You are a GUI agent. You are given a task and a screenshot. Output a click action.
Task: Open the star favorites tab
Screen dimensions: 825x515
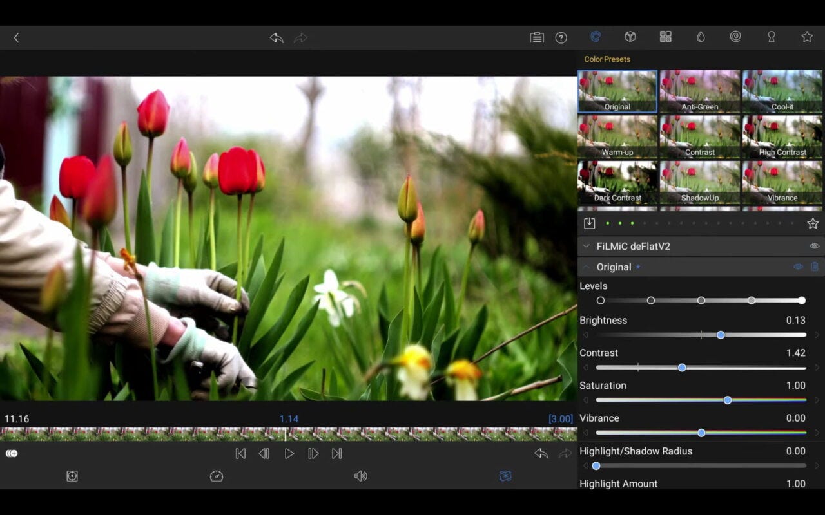point(807,37)
